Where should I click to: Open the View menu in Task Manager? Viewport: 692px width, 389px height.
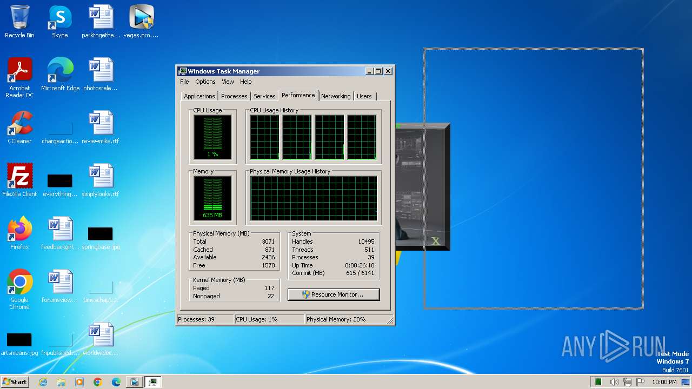228,82
